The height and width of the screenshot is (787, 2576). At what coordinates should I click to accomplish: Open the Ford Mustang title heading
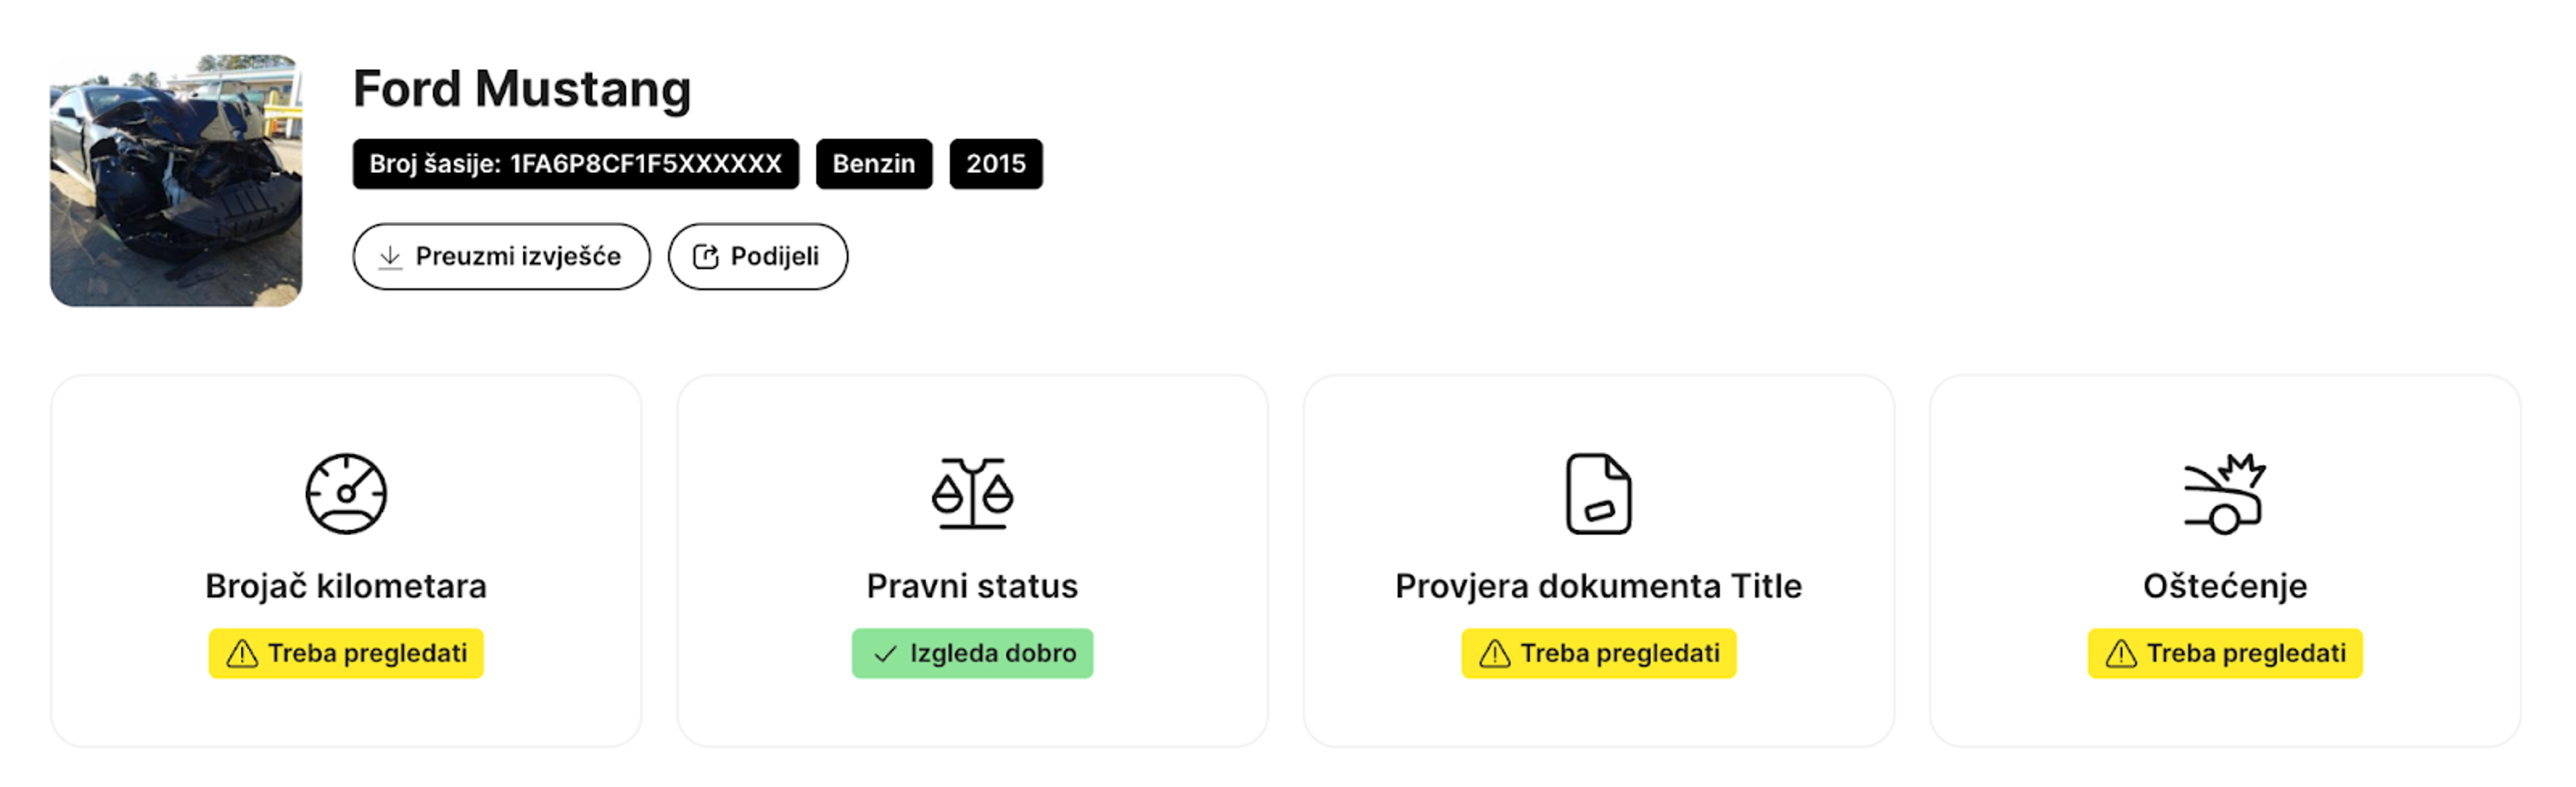pyautogui.click(x=521, y=89)
